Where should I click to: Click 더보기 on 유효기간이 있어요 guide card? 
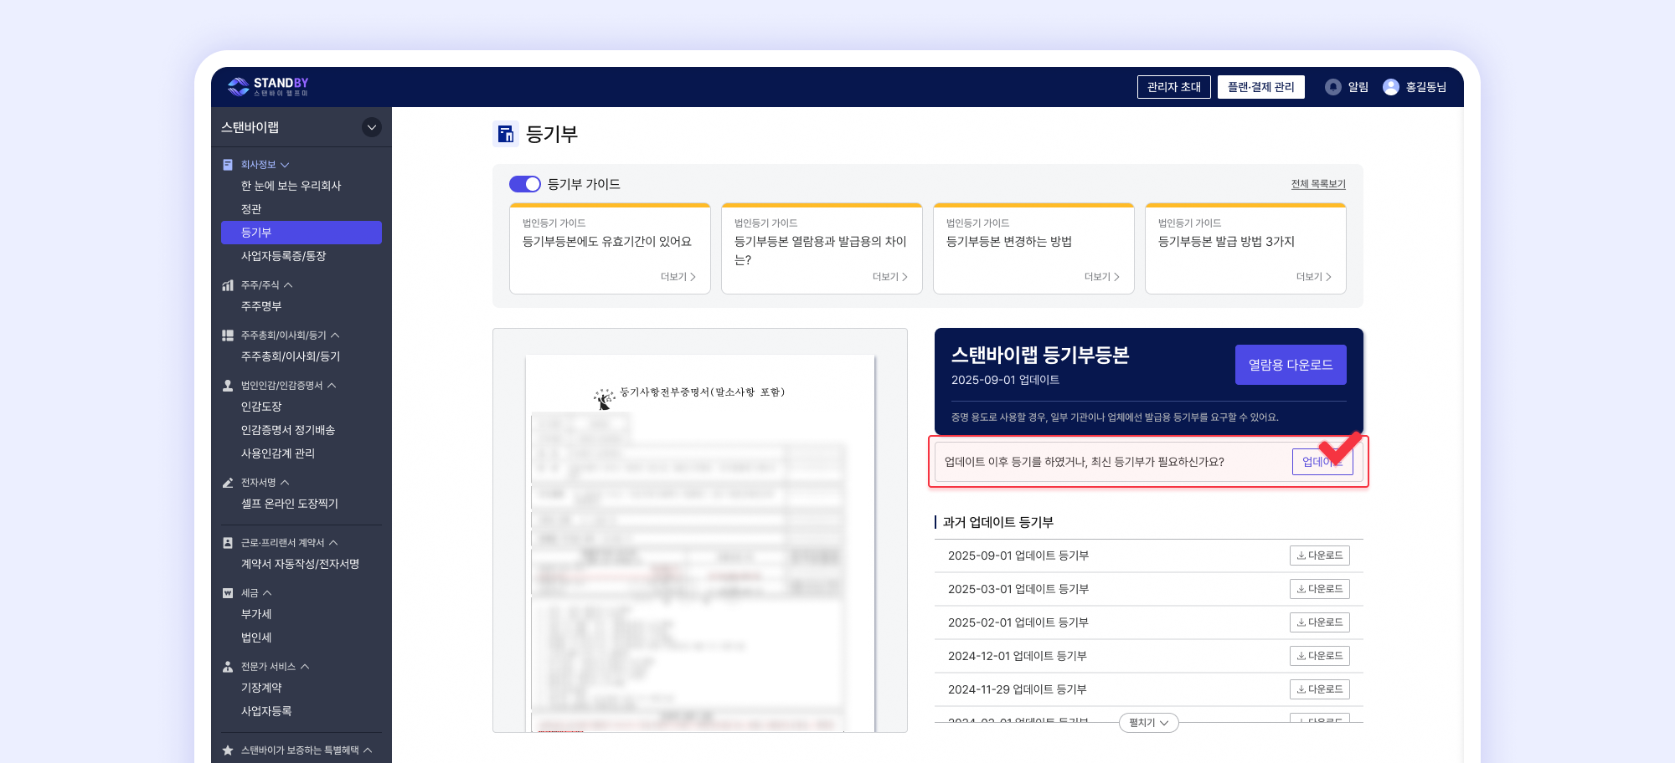pyautogui.click(x=678, y=277)
